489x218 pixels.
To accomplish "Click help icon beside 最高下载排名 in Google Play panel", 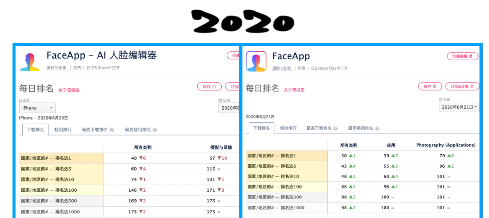I will pos(336,128).
